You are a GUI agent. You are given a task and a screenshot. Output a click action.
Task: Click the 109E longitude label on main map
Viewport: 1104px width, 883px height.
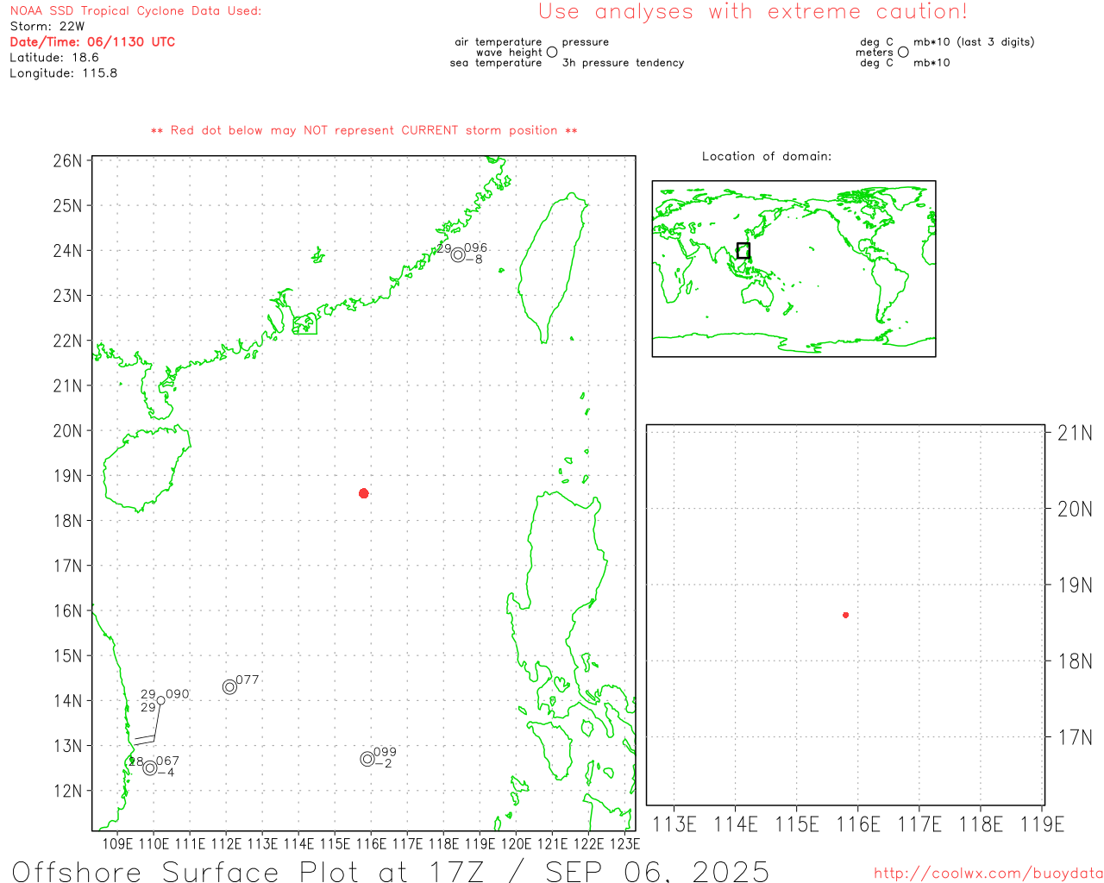tap(117, 843)
